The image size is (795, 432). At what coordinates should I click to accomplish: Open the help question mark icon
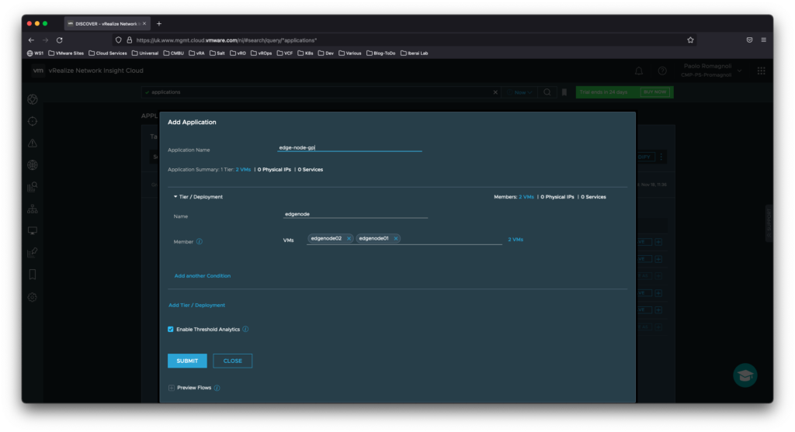coord(662,71)
